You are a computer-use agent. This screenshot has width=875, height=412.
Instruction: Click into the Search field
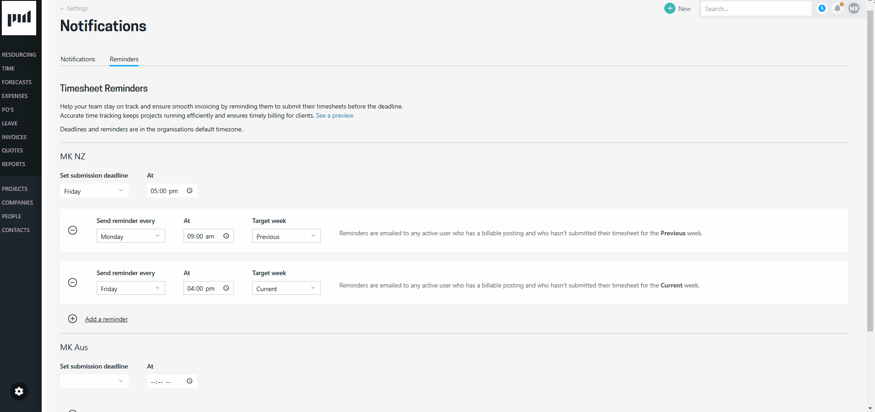pyautogui.click(x=755, y=9)
